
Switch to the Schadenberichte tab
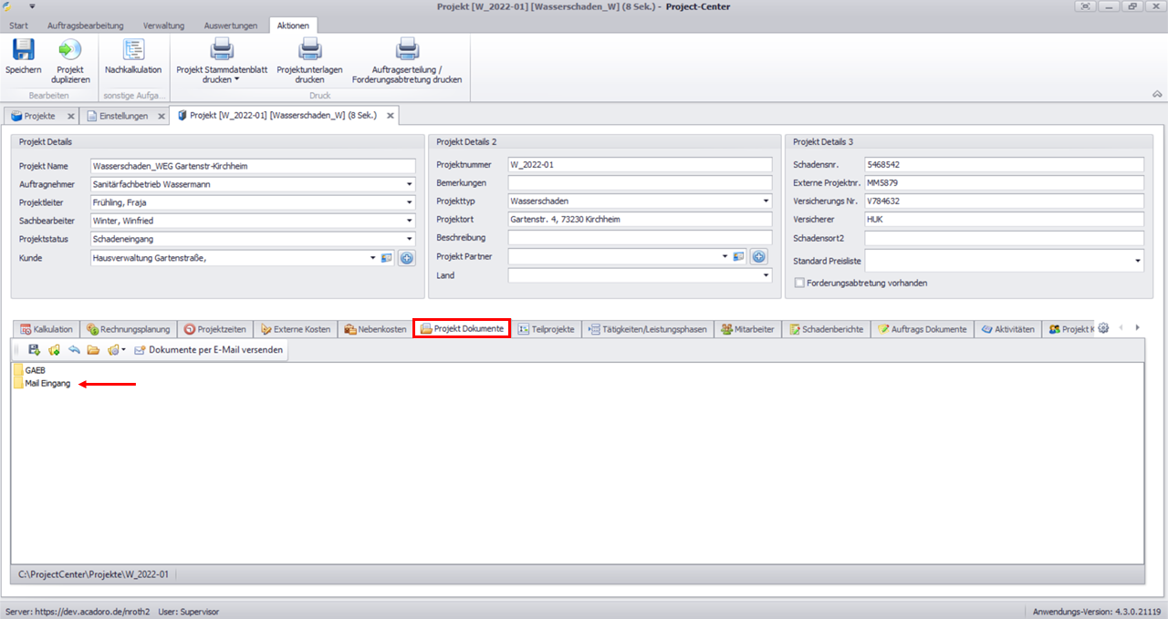pyautogui.click(x=826, y=329)
